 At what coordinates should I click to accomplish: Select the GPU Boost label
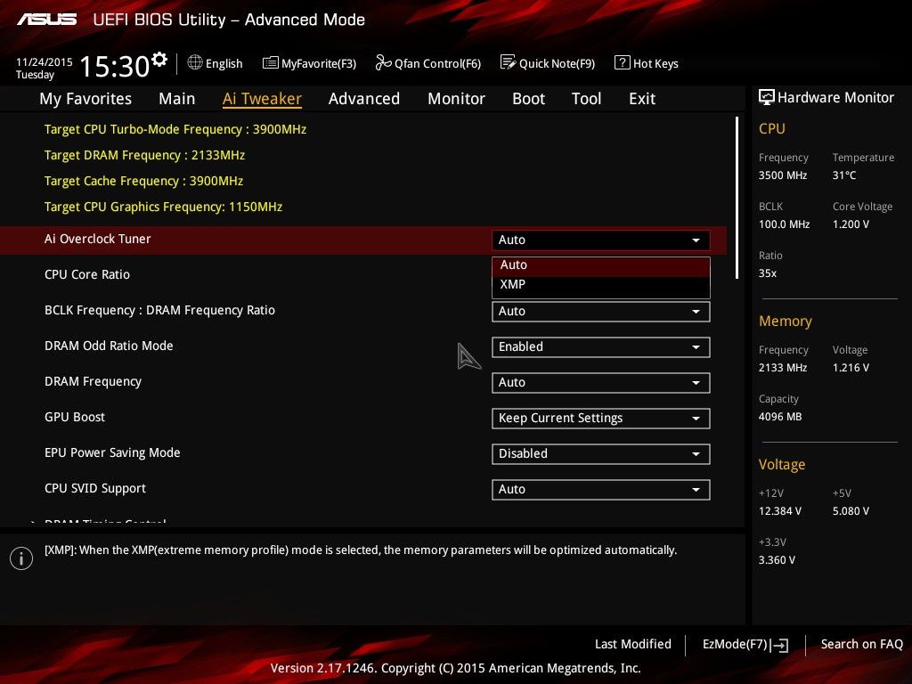tap(75, 417)
